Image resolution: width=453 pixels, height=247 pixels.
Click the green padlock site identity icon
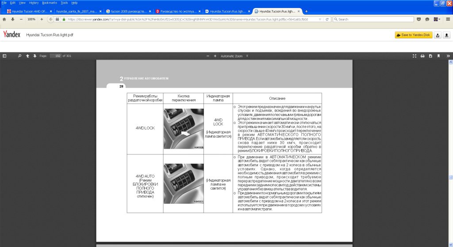coord(64,19)
